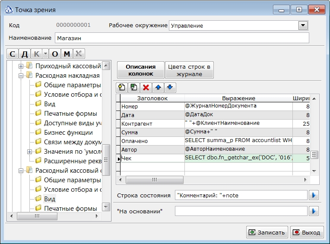Screen dimensions: 330x244
Task: Click Записать button to save
Action: (x=267, y=232)
